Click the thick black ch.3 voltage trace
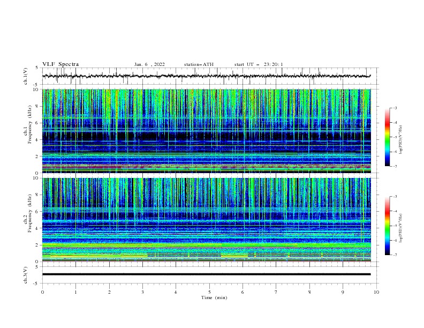The height and width of the screenshot is (328, 424). pos(206,274)
